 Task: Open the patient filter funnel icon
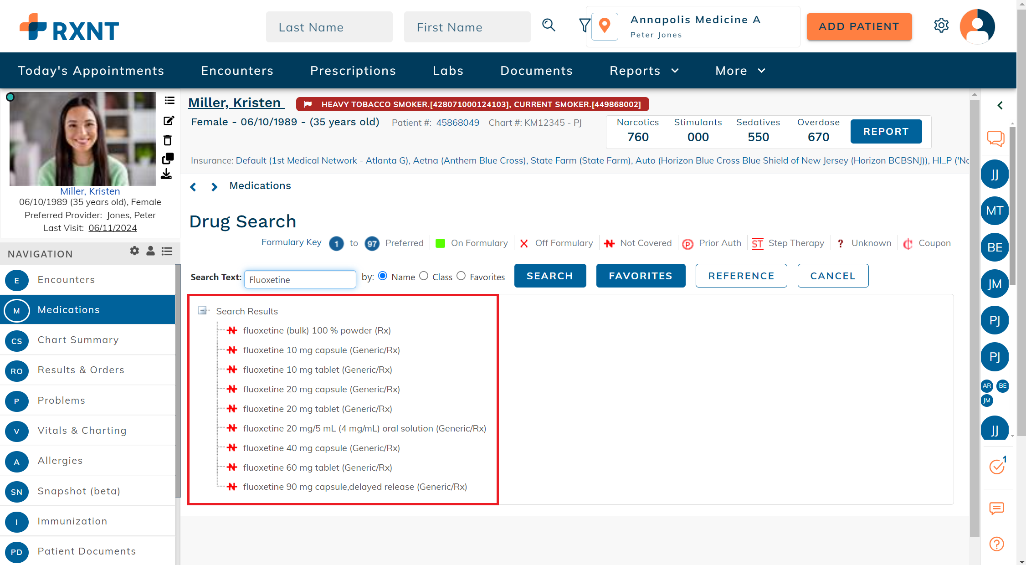[x=584, y=25]
